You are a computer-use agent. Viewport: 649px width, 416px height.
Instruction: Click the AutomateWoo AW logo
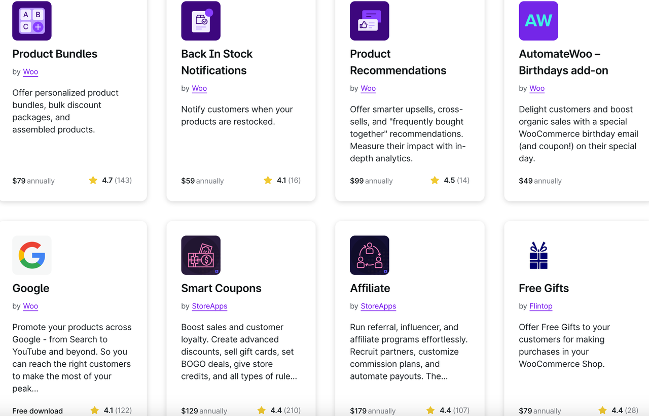click(x=538, y=21)
